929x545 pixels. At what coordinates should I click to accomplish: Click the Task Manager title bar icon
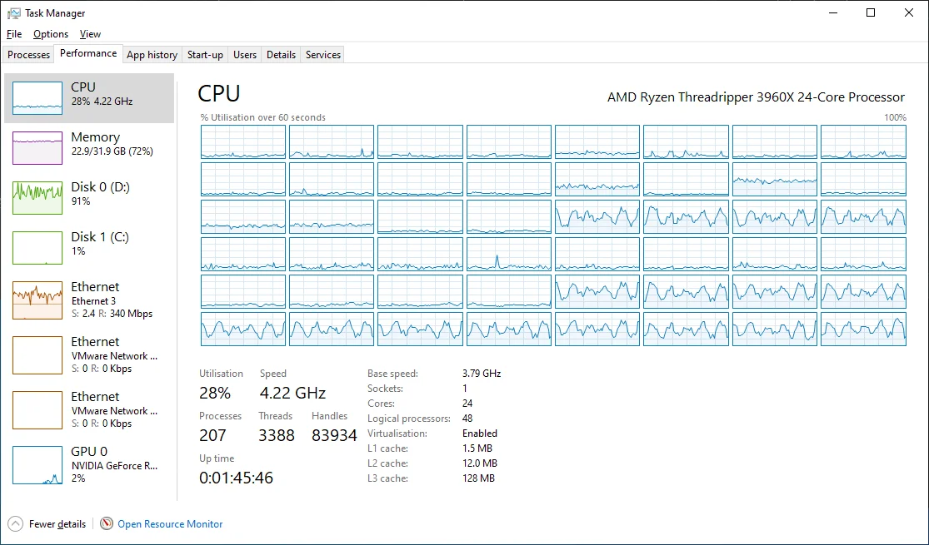pyautogui.click(x=13, y=13)
